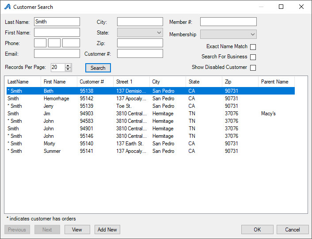The width and height of the screenshot is (312, 239).
Task: Focus the Last Name field containing Smith
Action: tap(57, 22)
